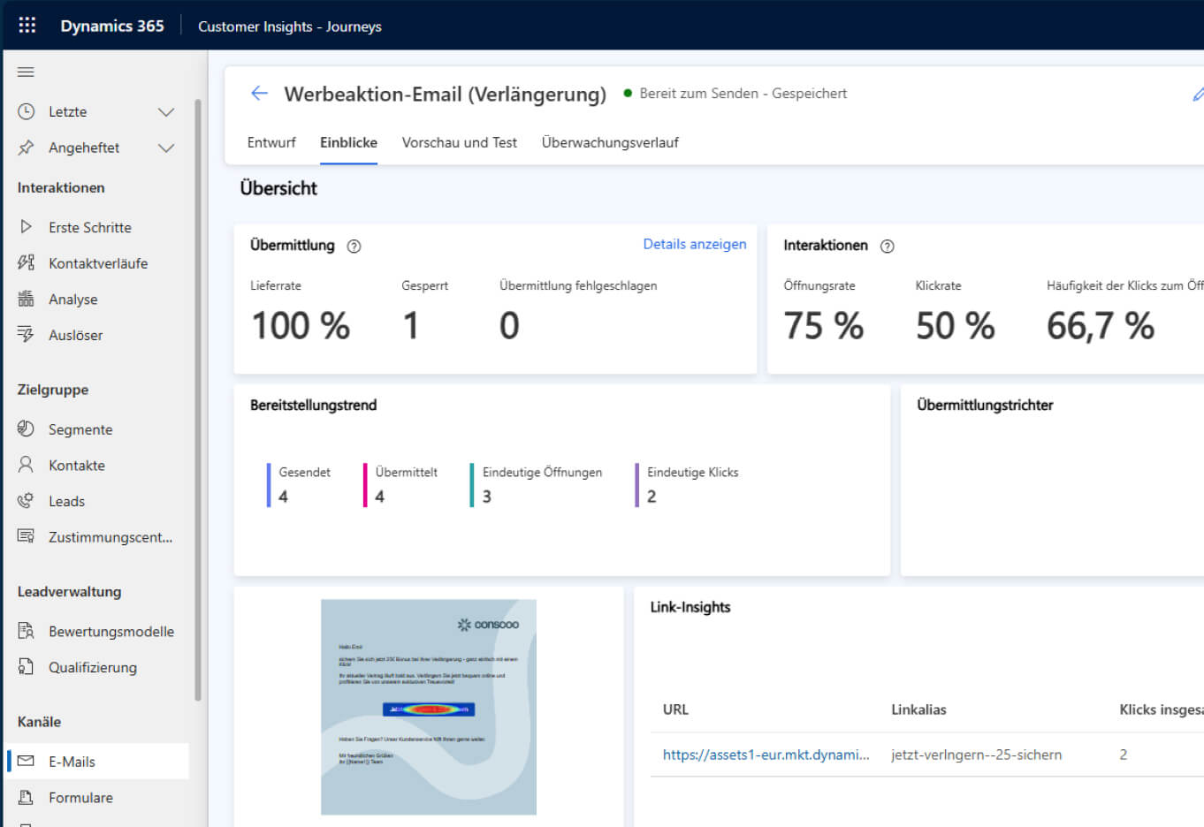Screen dimensions: 1204x827
Task: Click the Auslöser trigger icon
Action: point(27,335)
